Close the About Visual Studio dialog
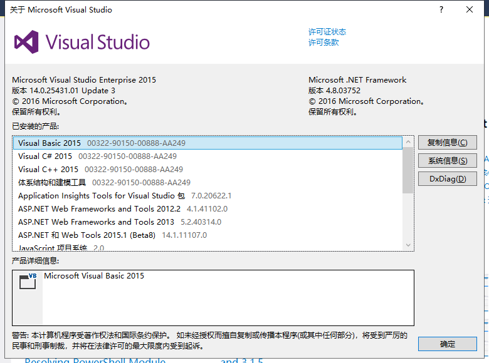The image size is (489, 363). coord(470,9)
